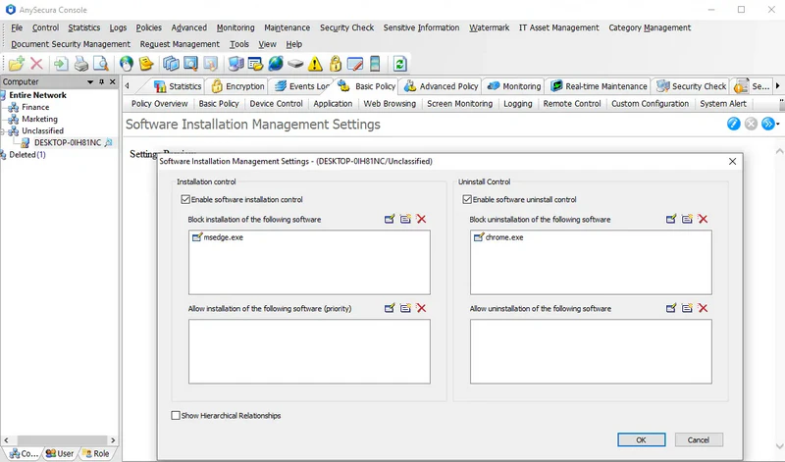Expand the Unclassified tree node
Image resolution: width=785 pixels, height=462 pixels.
(3, 131)
